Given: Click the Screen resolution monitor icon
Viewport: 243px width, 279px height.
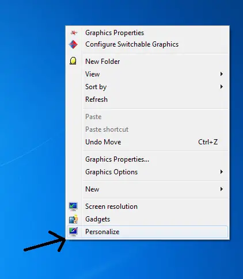Looking at the screenshot, I should point(73,207).
